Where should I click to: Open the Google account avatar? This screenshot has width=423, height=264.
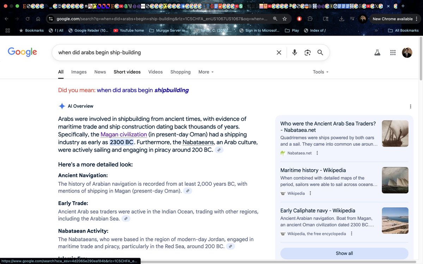pyautogui.click(x=407, y=52)
